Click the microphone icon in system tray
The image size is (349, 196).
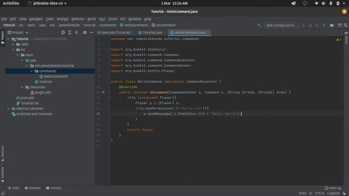pyautogui.click(x=331, y=3)
